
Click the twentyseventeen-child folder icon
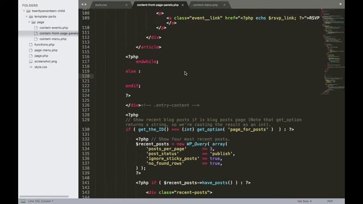(28, 11)
